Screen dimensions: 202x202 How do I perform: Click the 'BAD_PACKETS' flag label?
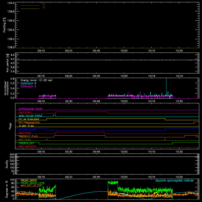click(x=28, y=146)
